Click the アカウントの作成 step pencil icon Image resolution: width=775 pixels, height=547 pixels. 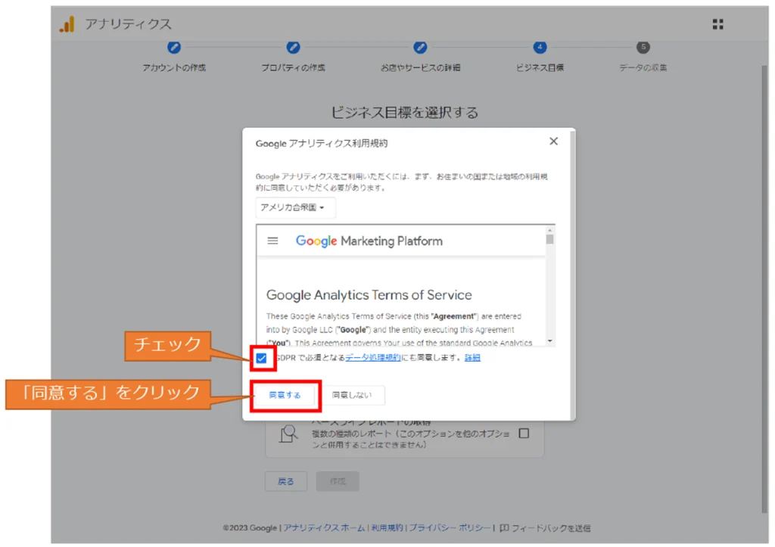click(x=174, y=47)
